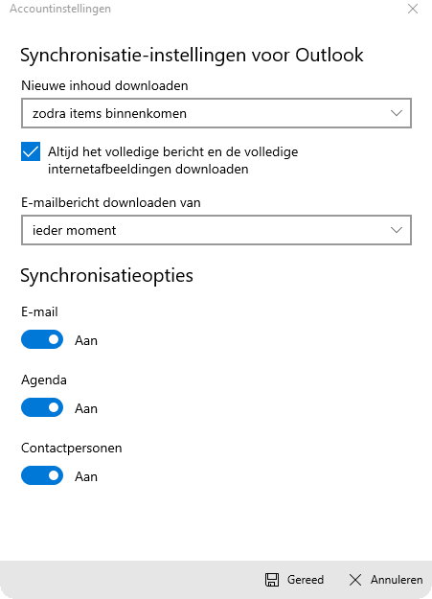This screenshot has height=599, width=432.
Task: Click the 'Altijd het volledige bericht' label text
Action: click(173, 160)
